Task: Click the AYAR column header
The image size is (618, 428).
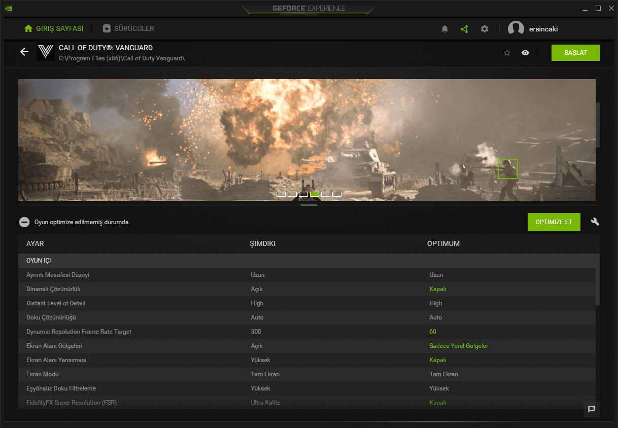Action: [x=35, y=243]
